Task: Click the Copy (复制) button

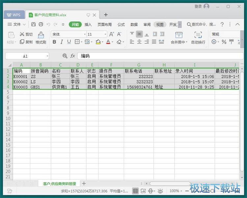Action: coord(26,42)
